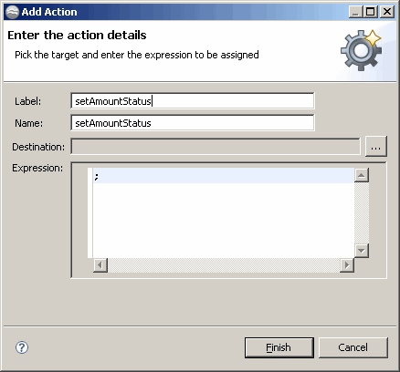Cancel the Add Action dialog
The height and width of the screenshot is (372, 400).
pyautogui.click(x=353, y=347)
